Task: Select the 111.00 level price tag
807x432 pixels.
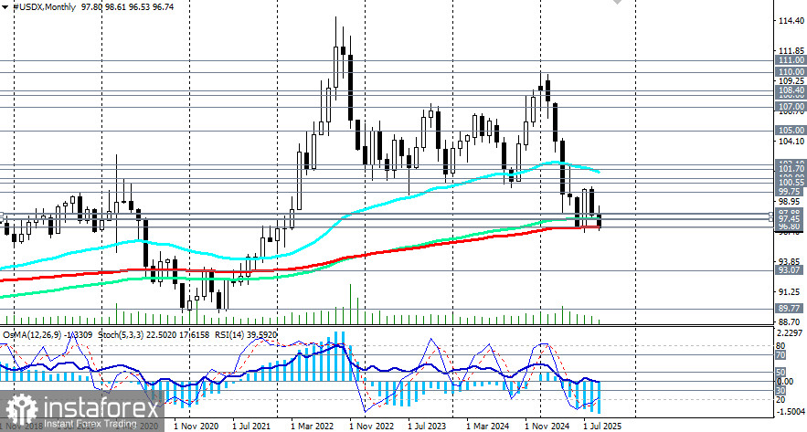Action: (x=791, y=60)
